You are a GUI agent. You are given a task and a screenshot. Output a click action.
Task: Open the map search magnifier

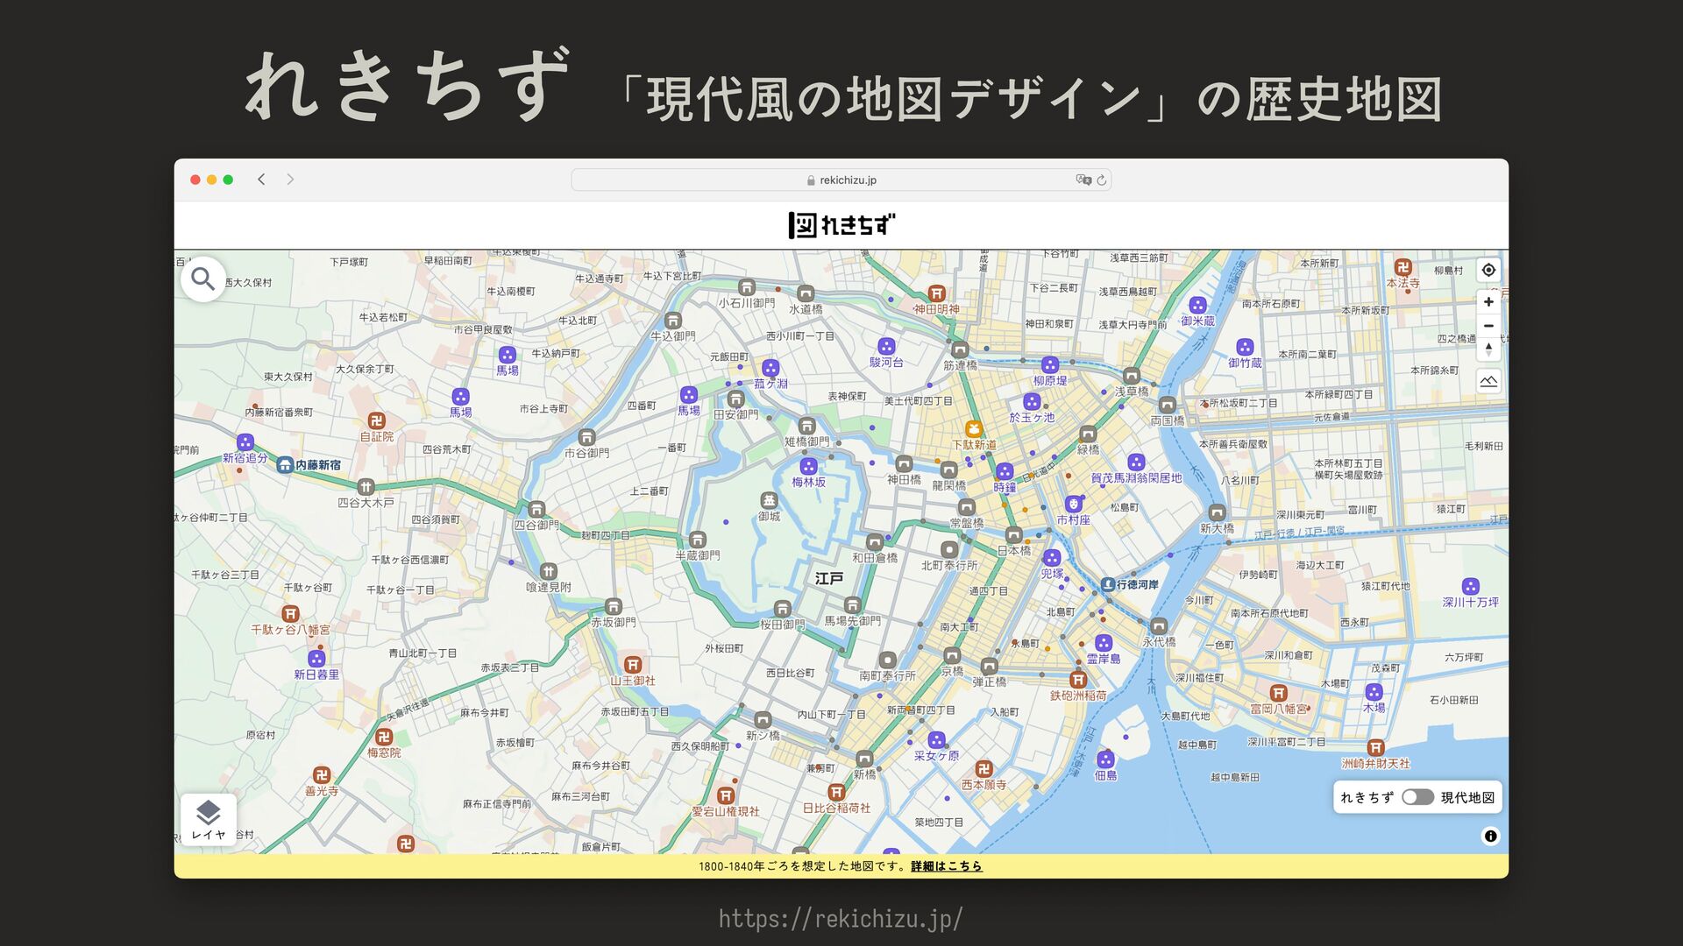[202, 279]
